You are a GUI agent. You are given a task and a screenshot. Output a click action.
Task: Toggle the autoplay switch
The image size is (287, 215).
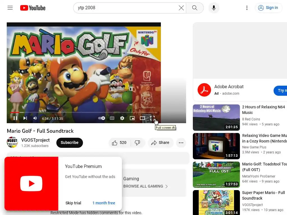101,118
